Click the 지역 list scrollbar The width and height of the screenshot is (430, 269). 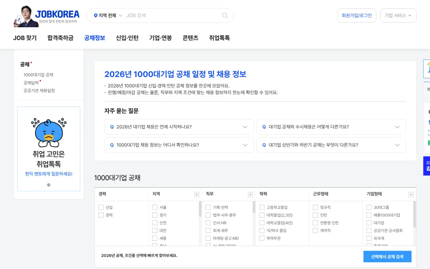pyautogui.click(x=200, y=209)
